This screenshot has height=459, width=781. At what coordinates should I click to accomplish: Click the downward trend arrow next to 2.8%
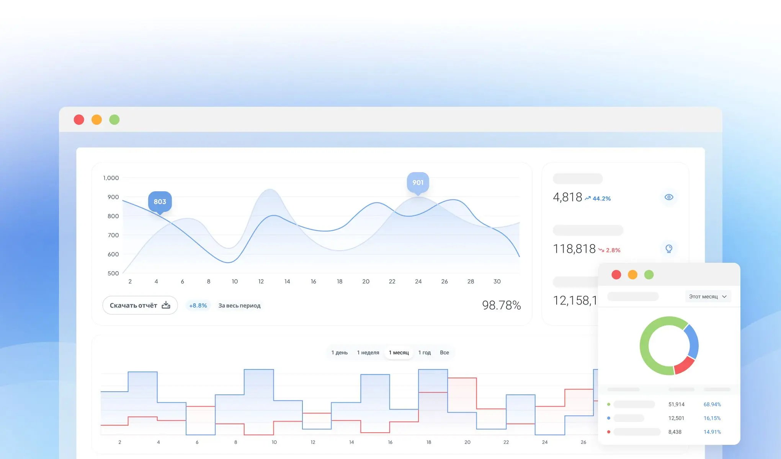tap(601, 250)
